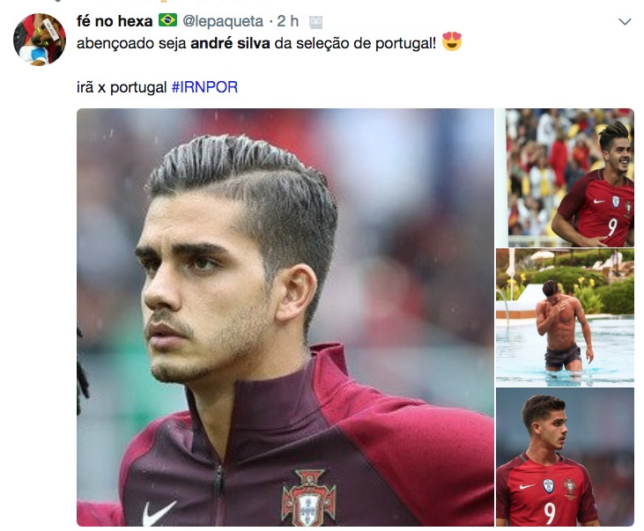This screenshot has width=644, height=531.
Task: Open the tweet via the 2 h timestamp
Action: pos(287,21)
